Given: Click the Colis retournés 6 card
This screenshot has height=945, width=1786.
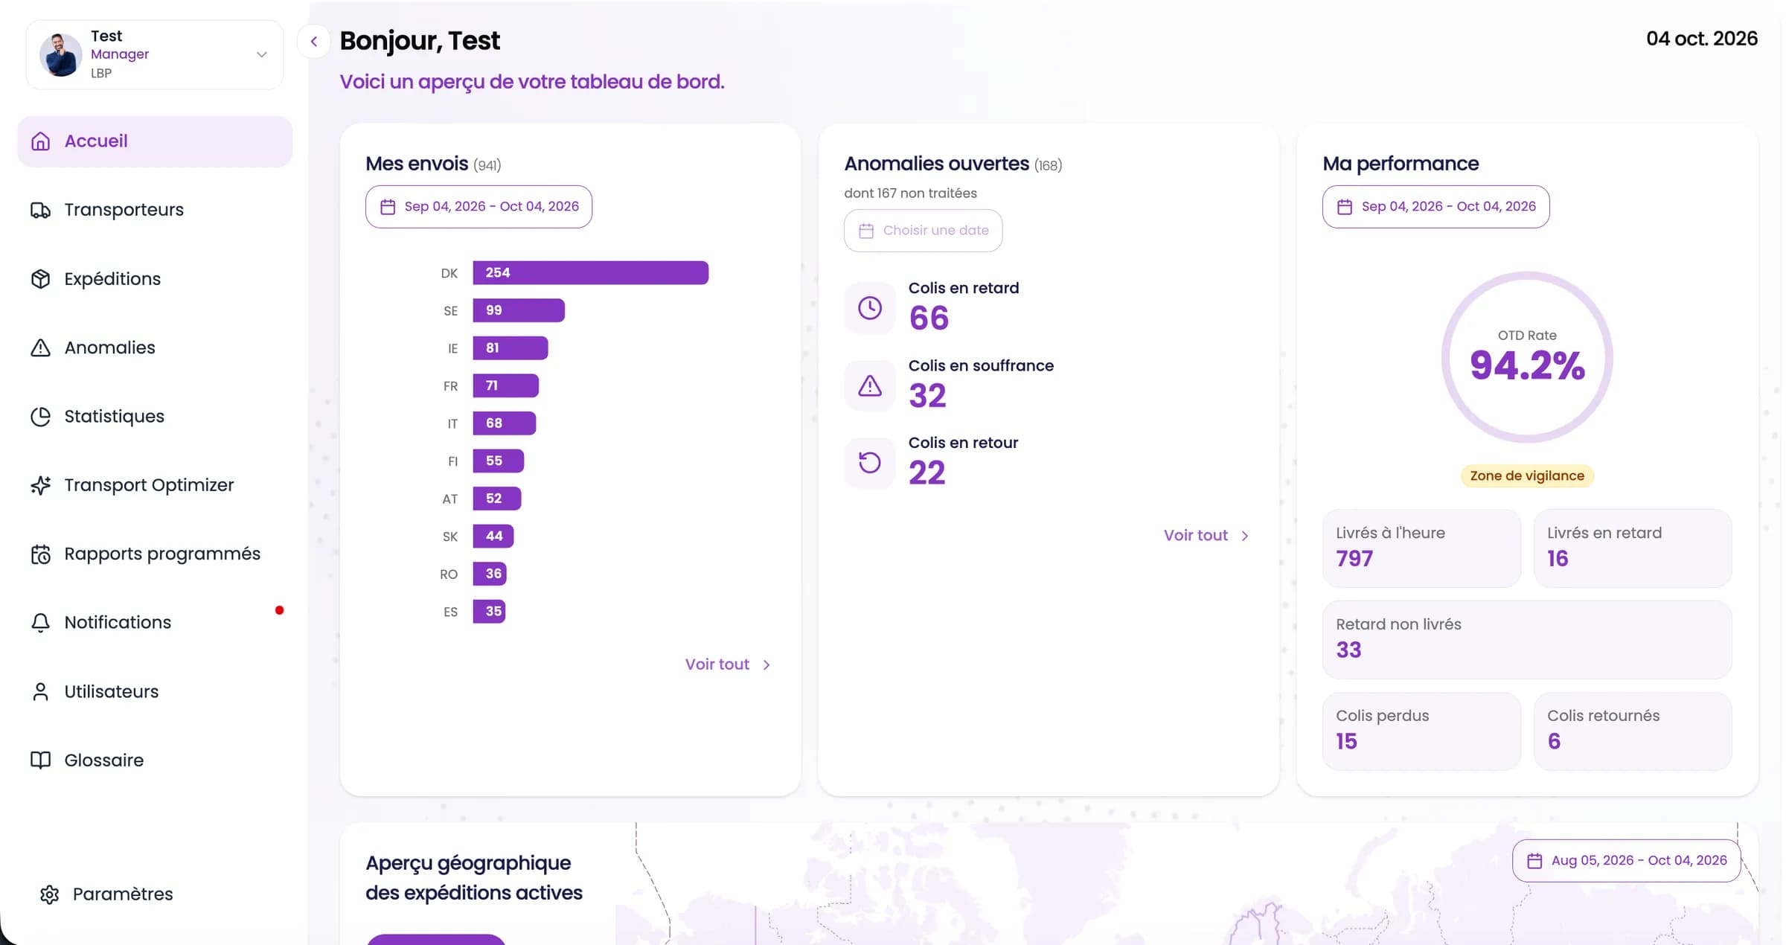Looking at the screenshot, I should tap(1633, 731).
